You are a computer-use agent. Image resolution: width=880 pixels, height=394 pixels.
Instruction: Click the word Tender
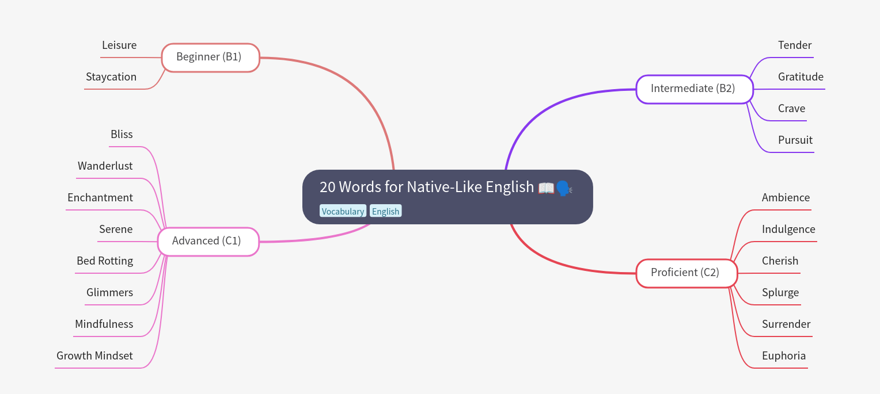point(795,45)
